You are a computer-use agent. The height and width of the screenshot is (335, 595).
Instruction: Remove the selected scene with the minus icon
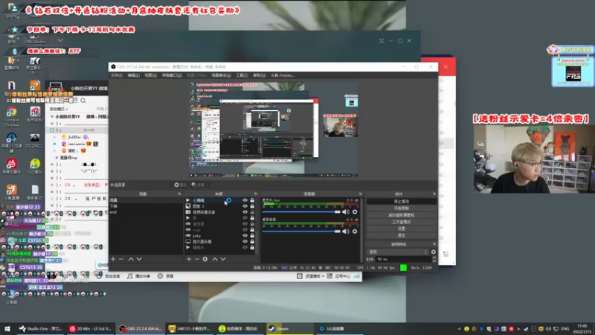pos(121,259)
